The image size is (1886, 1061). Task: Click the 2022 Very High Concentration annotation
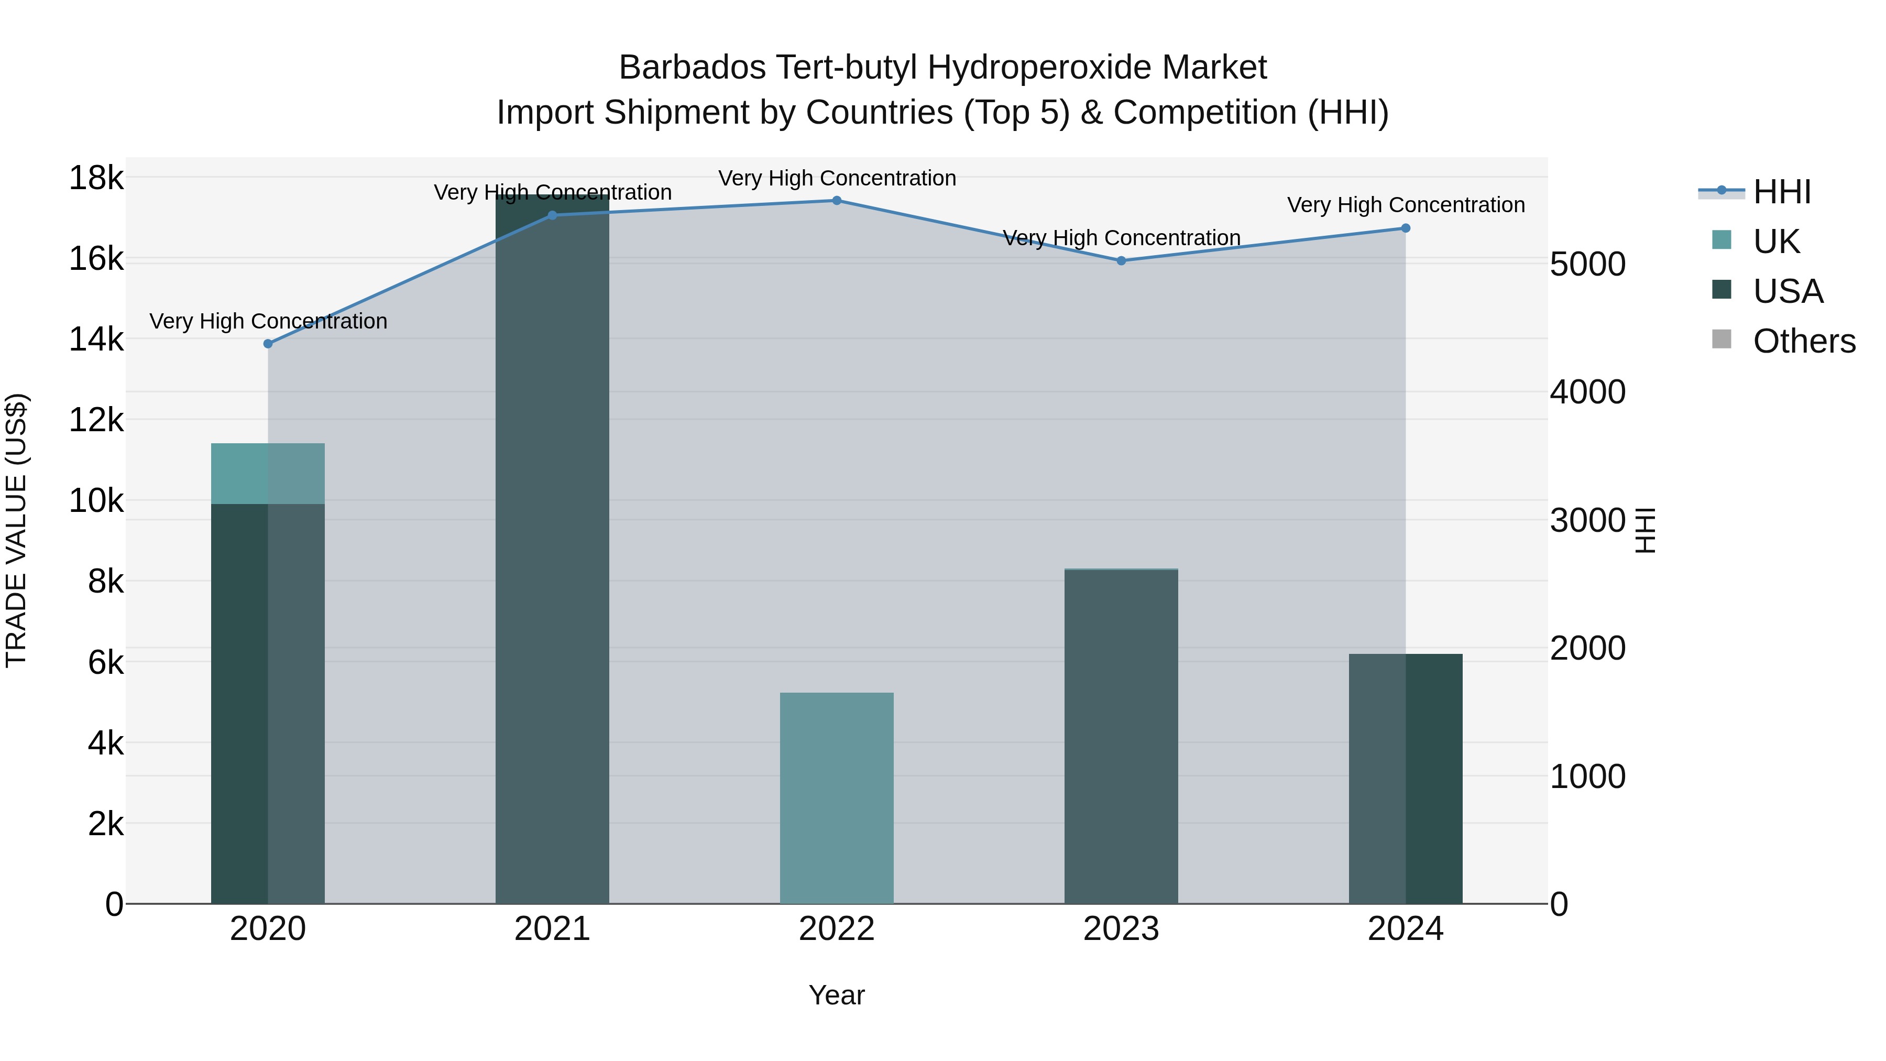[838, 178]
